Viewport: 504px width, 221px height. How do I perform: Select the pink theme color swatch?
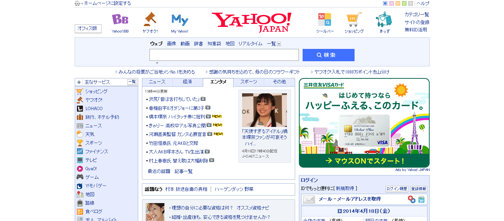392,3
